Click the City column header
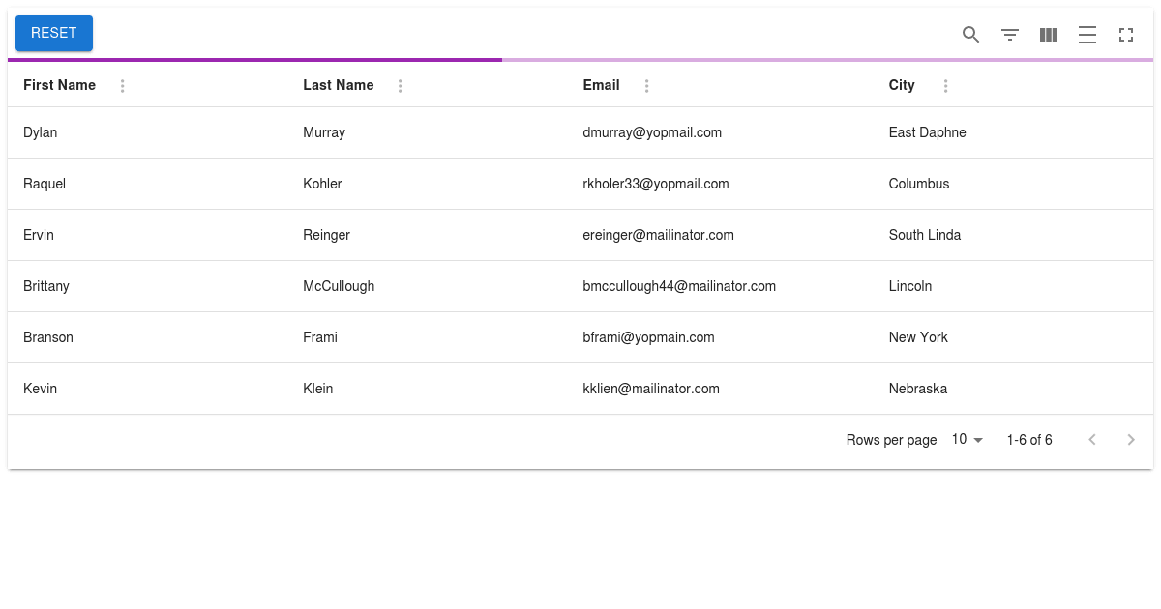This screenshot has height=609, width=1161. coord(901,85)
